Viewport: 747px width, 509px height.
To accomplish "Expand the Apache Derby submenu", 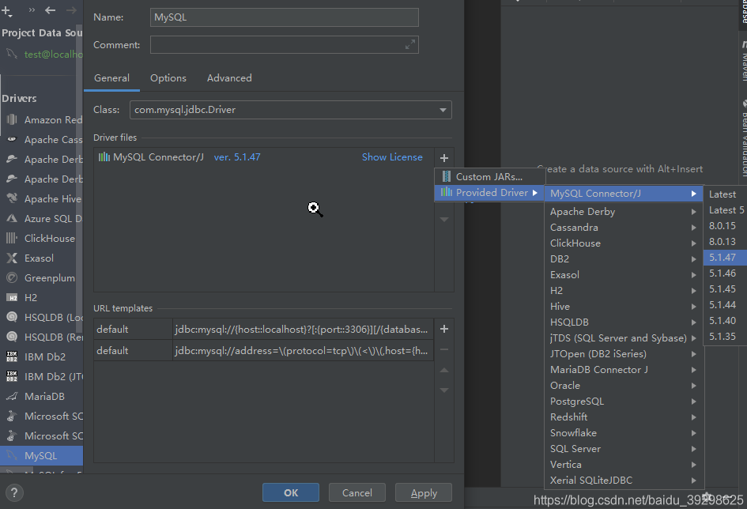I will (694, 212).
